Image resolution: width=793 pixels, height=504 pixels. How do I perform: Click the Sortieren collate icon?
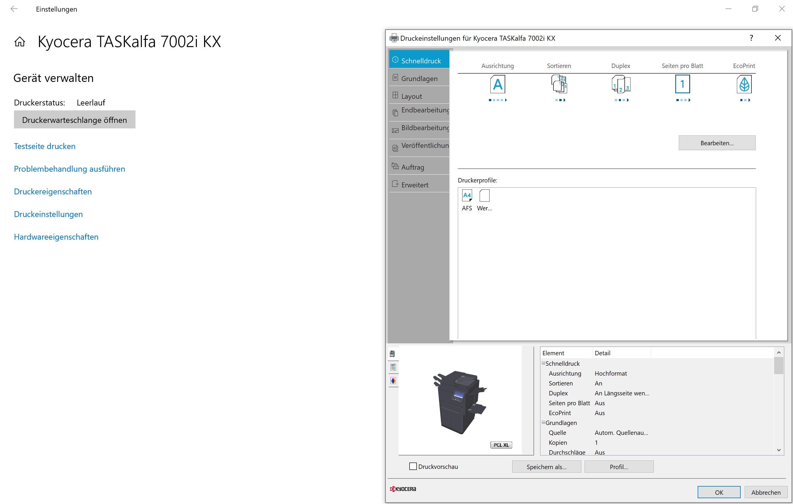pyautogui.click(x=559, y=84)
